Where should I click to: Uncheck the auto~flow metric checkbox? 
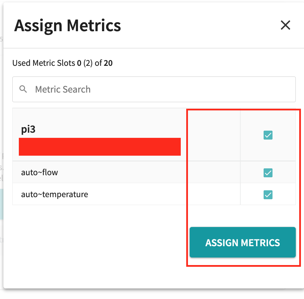point(268,173)
